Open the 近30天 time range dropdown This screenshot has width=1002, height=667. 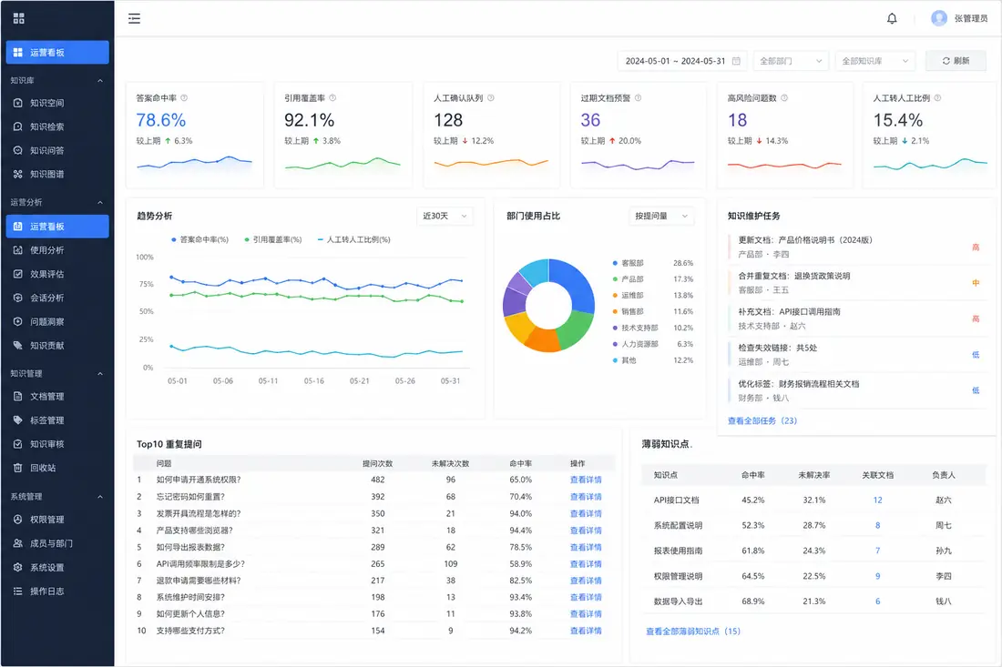tap(445, 216)
